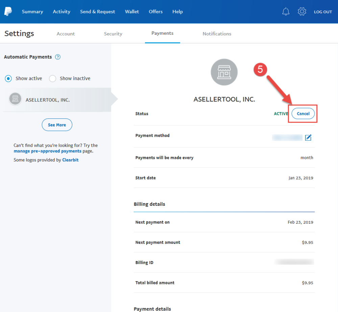Switch to the Account settings tab

(x=66, y=34)
